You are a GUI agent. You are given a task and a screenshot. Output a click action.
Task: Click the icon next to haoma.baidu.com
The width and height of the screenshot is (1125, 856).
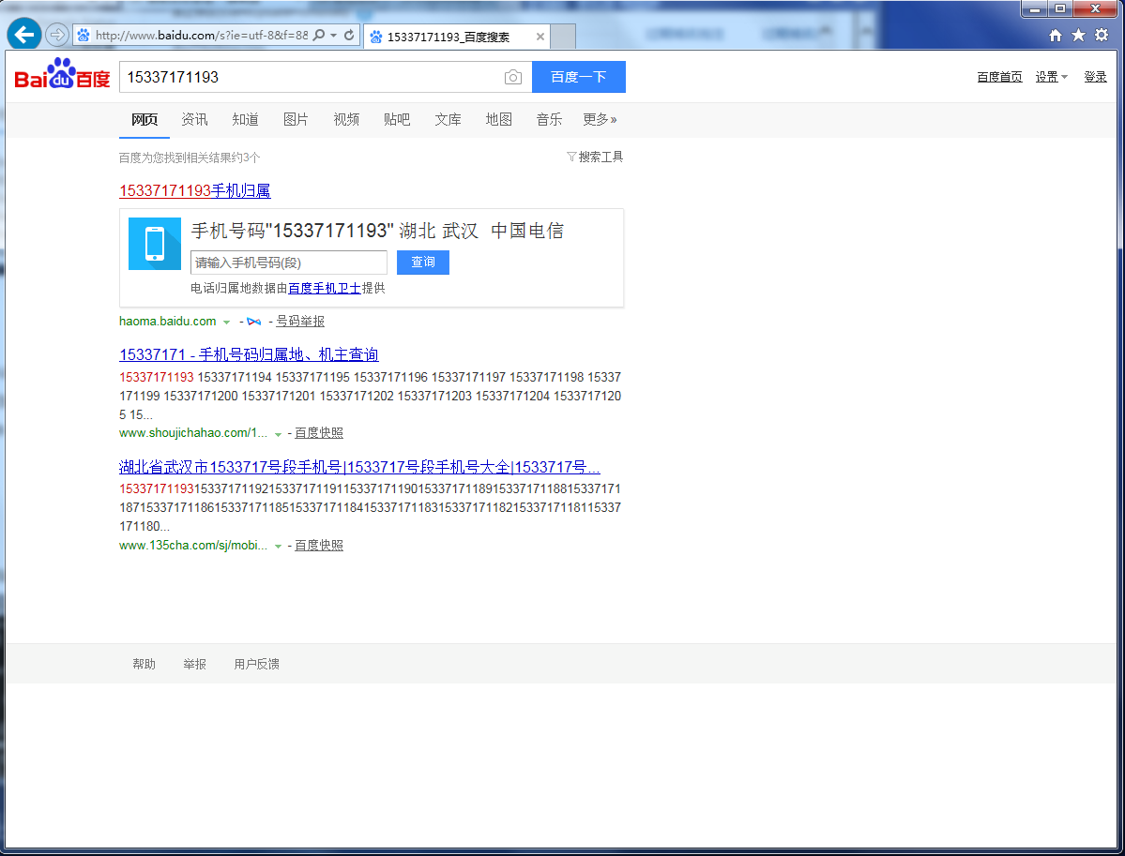click(x=253, y=322)
